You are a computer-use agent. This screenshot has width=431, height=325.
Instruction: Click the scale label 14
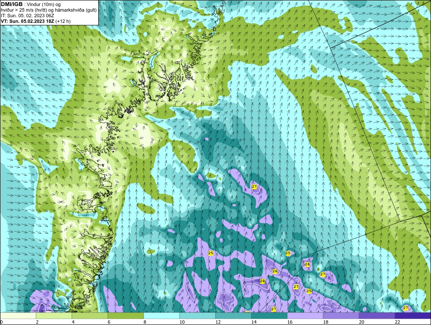coord(254,322)
